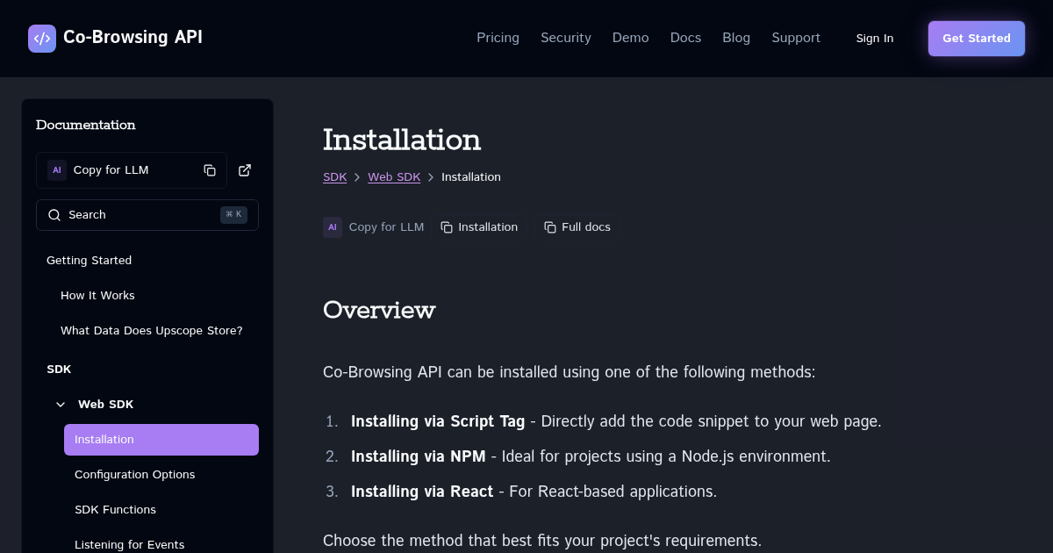1053x553 pixels.
Task: Click the Installing via NPM text
Action: [x=419, y=456]
